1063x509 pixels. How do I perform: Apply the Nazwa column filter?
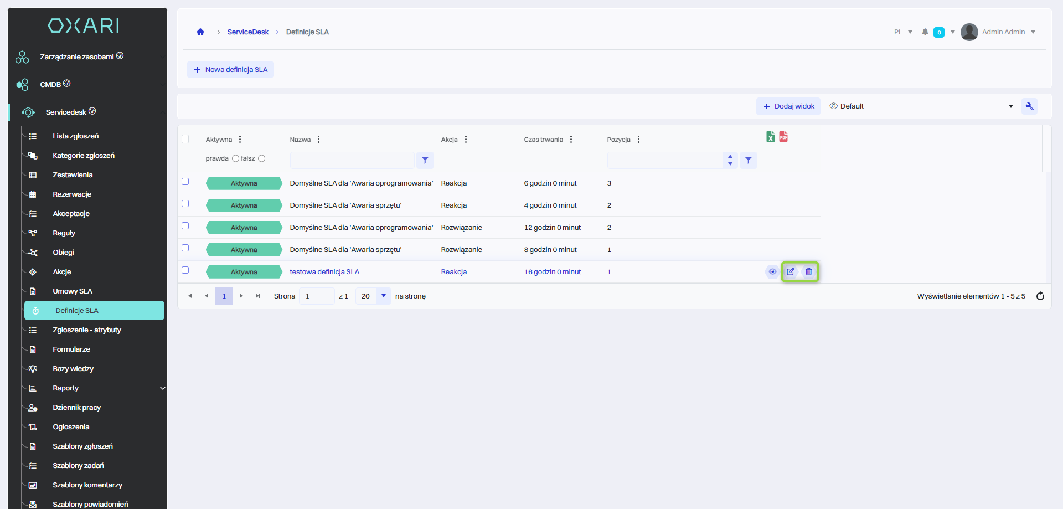point(425,161)
